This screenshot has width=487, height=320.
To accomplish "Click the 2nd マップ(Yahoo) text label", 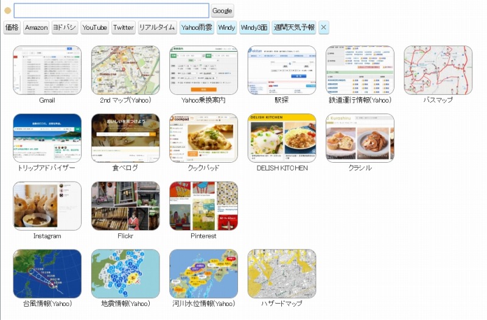I will point(125,100).
